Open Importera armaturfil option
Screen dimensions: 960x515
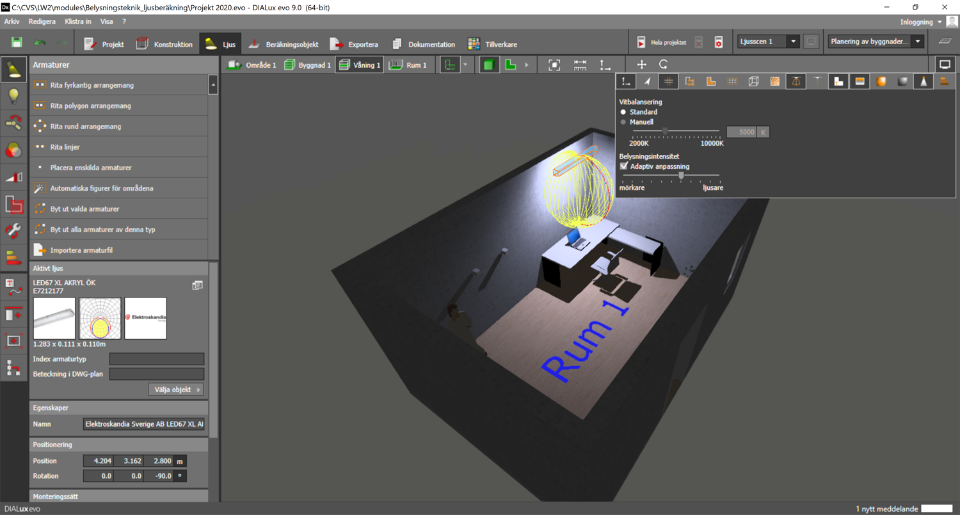[81, 250]
